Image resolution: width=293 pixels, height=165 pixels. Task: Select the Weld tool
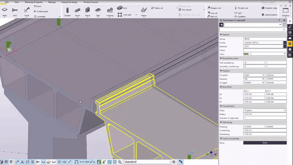26,12
